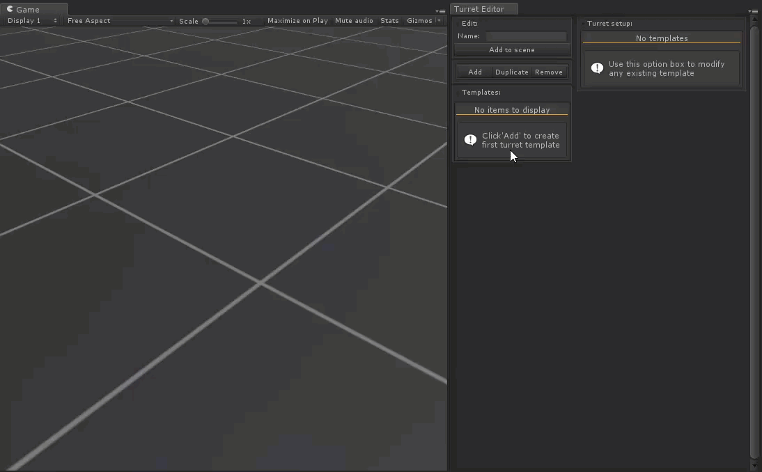The image size is (762, 472).
Task: Open the Free Aspect dropdown
Action: [120, 21]
